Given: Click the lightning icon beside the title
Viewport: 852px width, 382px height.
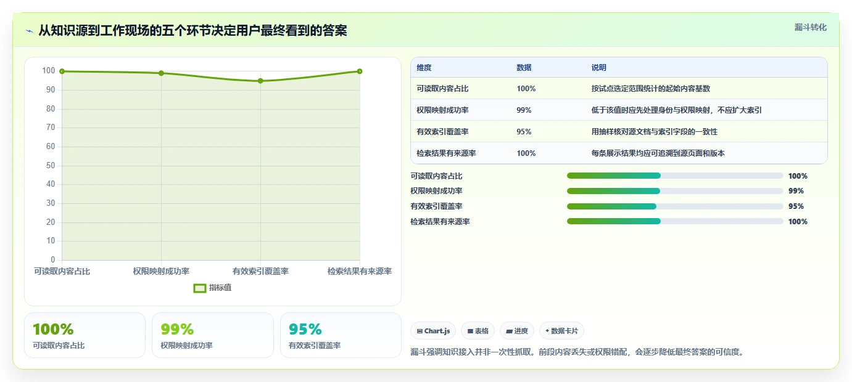Looking at the screenshot, I should click(30, 31).
